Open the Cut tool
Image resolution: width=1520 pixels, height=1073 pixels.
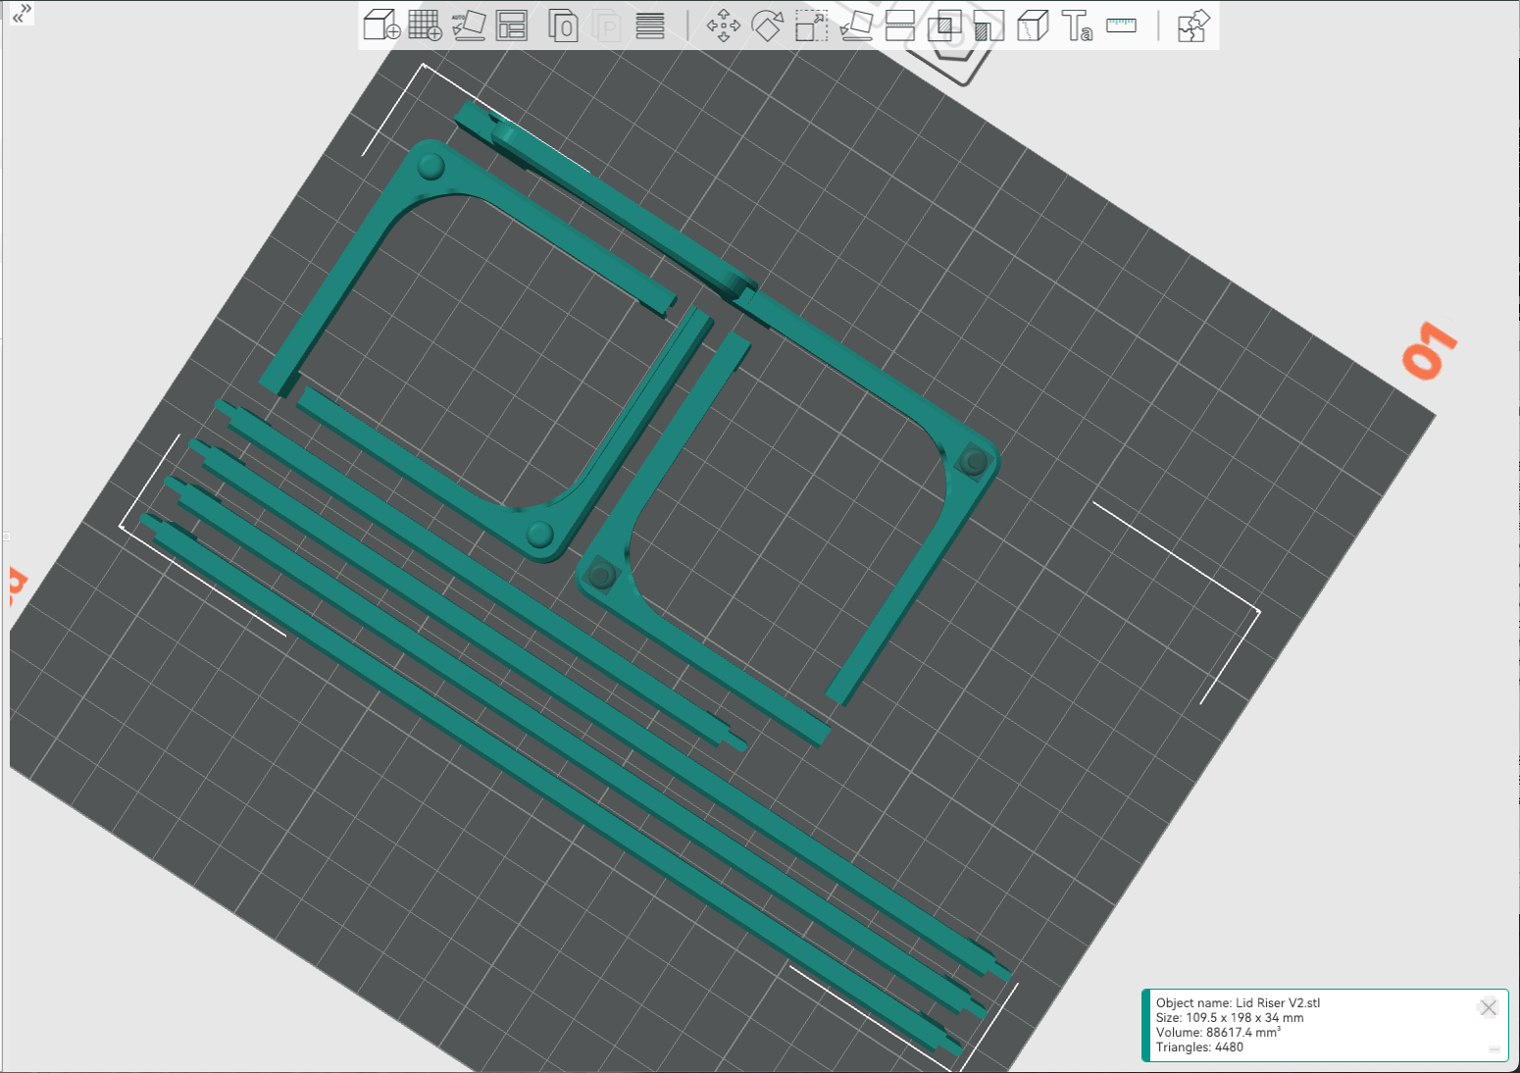899,26
